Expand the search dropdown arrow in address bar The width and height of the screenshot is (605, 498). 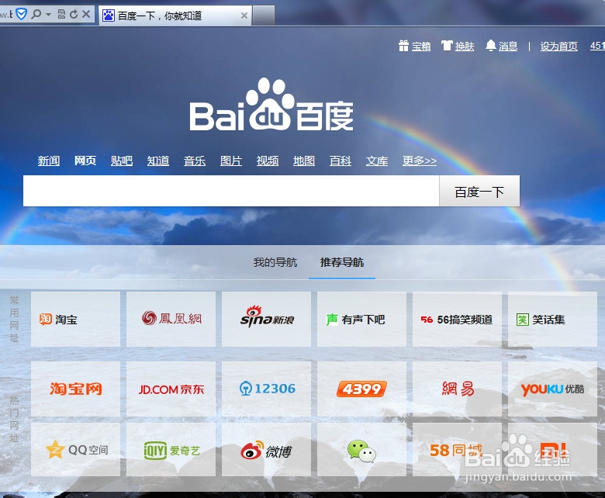(x=48, y=15)
